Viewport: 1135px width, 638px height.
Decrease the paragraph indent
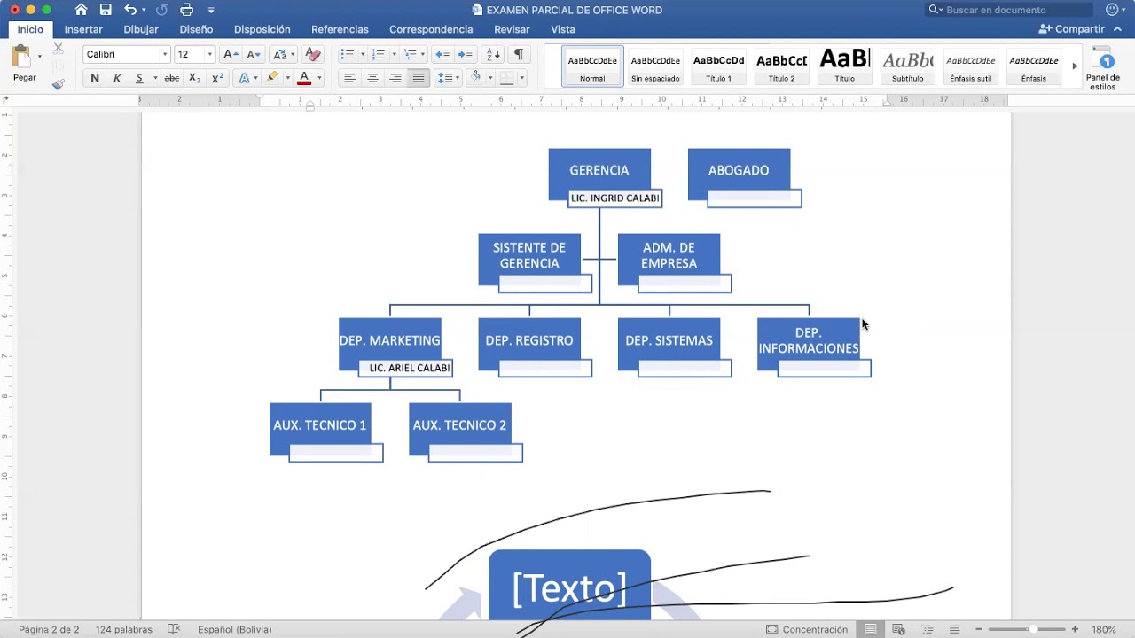click(442, 54)
